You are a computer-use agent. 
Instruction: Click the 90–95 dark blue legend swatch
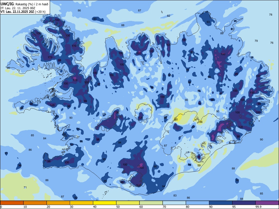[221, 203]
